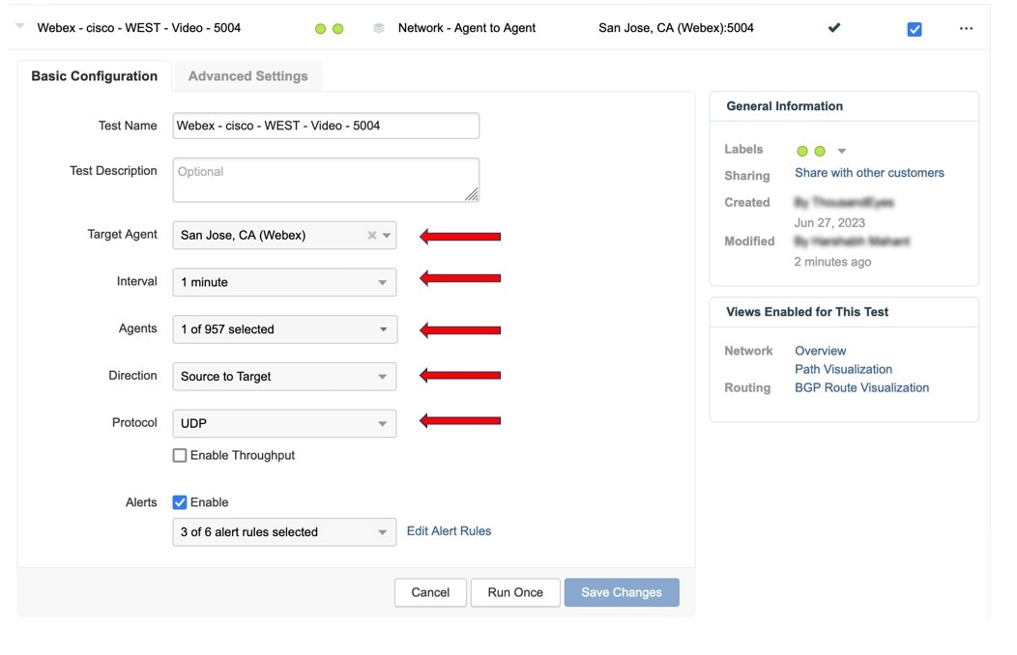Image resolution: width=1017 pixels, height=655 pixels.
Task: Click the second green label dot in General Information
Action: (820, 151)
